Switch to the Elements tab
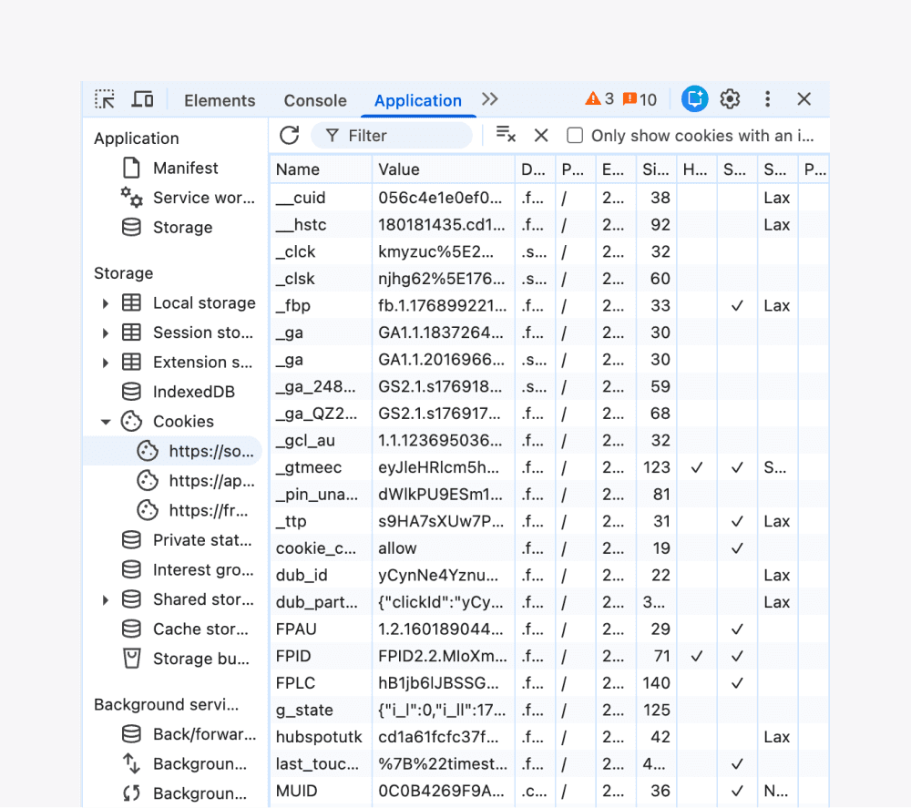 220,100
